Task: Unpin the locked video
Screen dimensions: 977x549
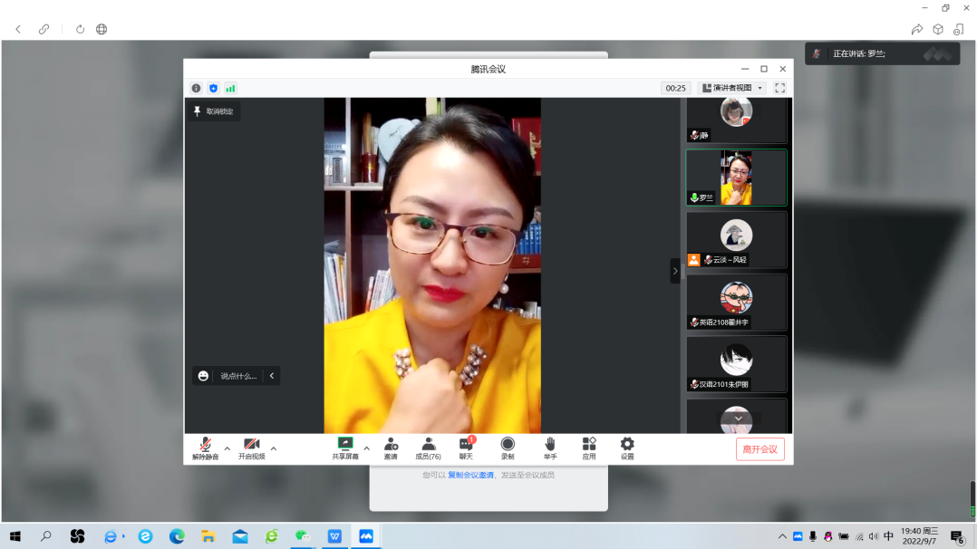Action: click(213, 111)
